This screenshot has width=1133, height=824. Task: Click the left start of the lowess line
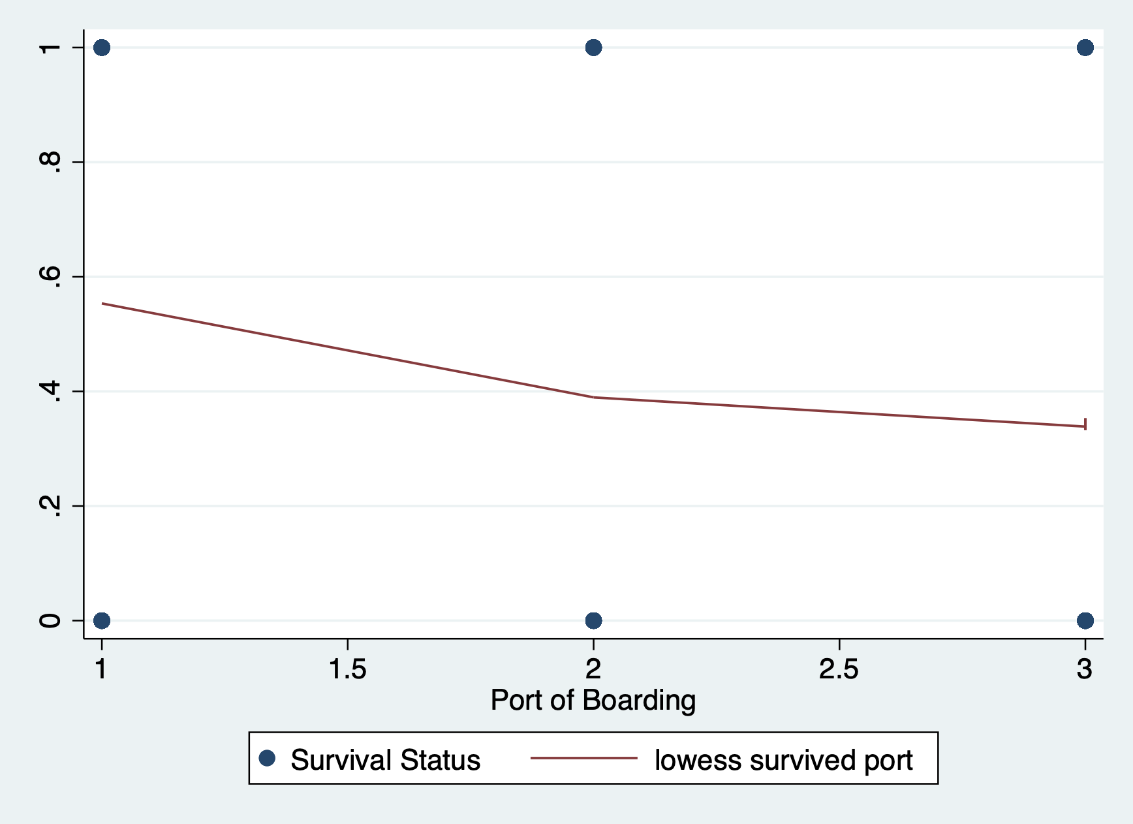[103, 304]
